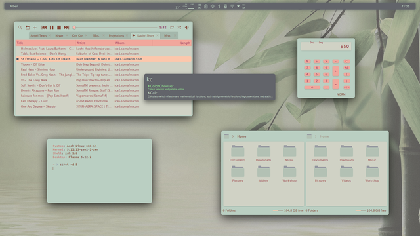
Task: Click the track seek slider handle
Action: (74, 28)
